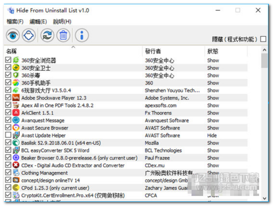
Task: Select the Avast Update Helper icon
Action: (16, 135)
